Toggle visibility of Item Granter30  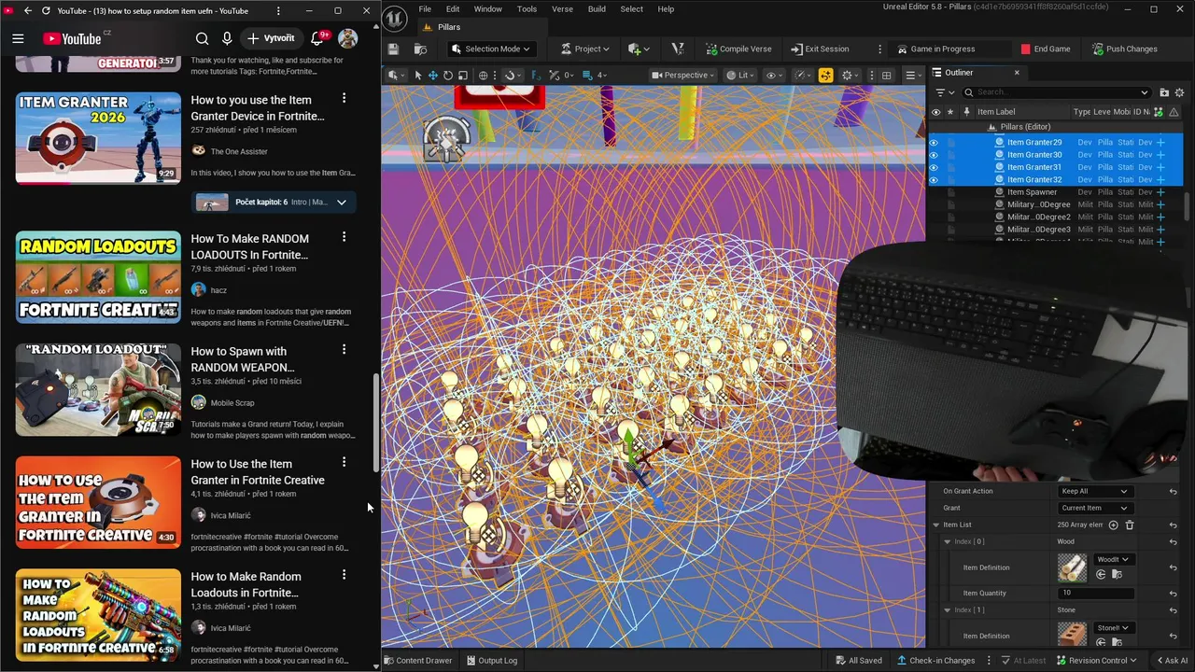[934, 155]
